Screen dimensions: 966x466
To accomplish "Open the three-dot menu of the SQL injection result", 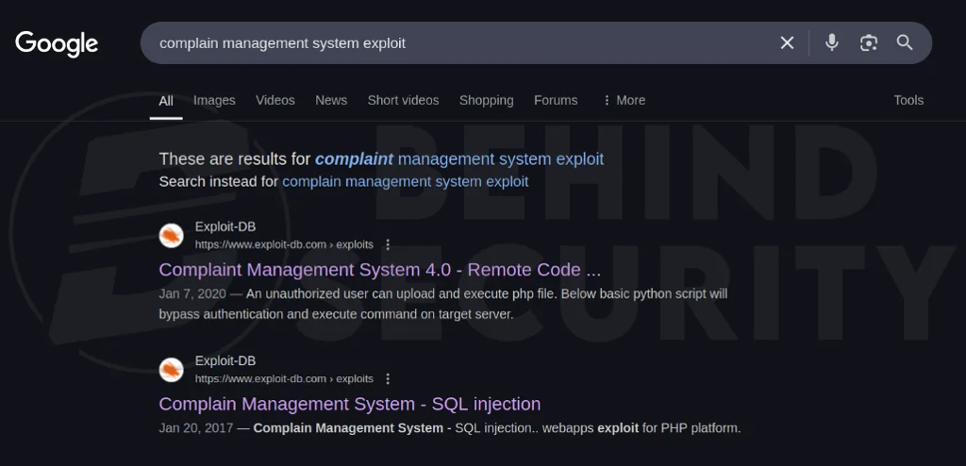I will pyautogui.click(x=388, y=378).
